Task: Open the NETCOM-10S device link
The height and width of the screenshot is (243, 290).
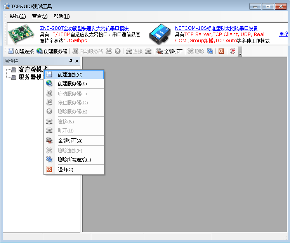Action: 216,28
